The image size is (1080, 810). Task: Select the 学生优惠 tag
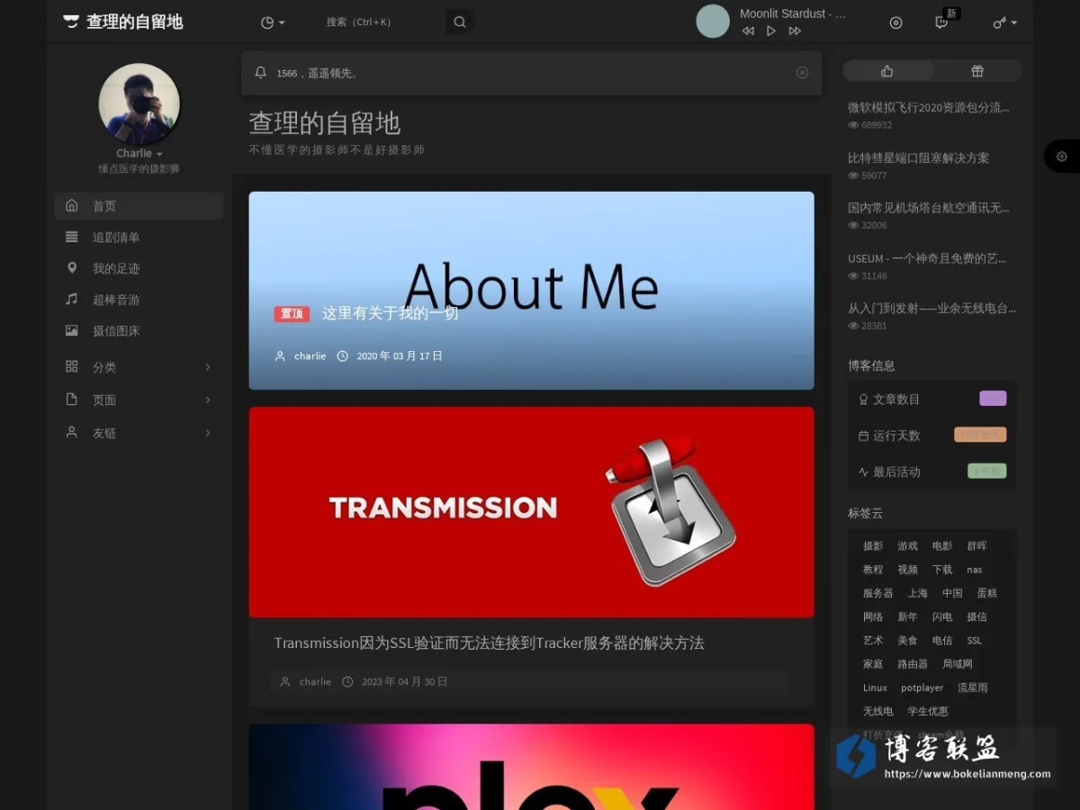pos(928,711)
